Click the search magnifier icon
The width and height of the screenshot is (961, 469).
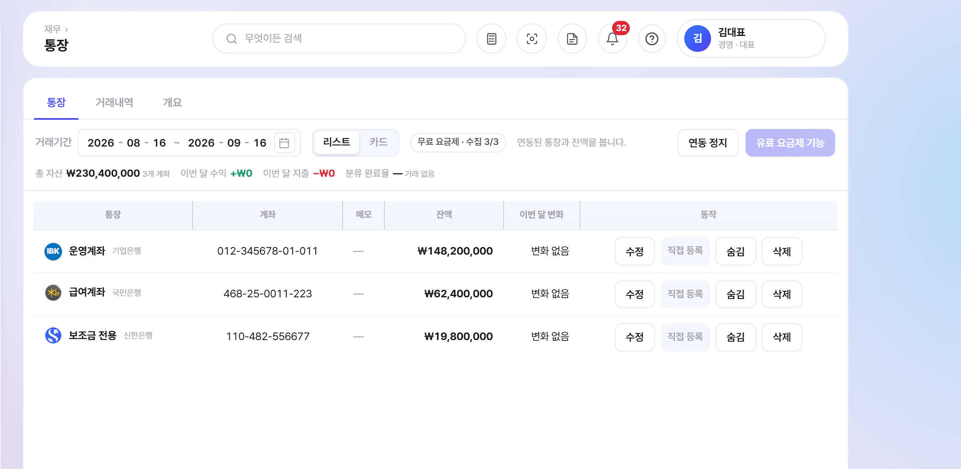point(231,39)
